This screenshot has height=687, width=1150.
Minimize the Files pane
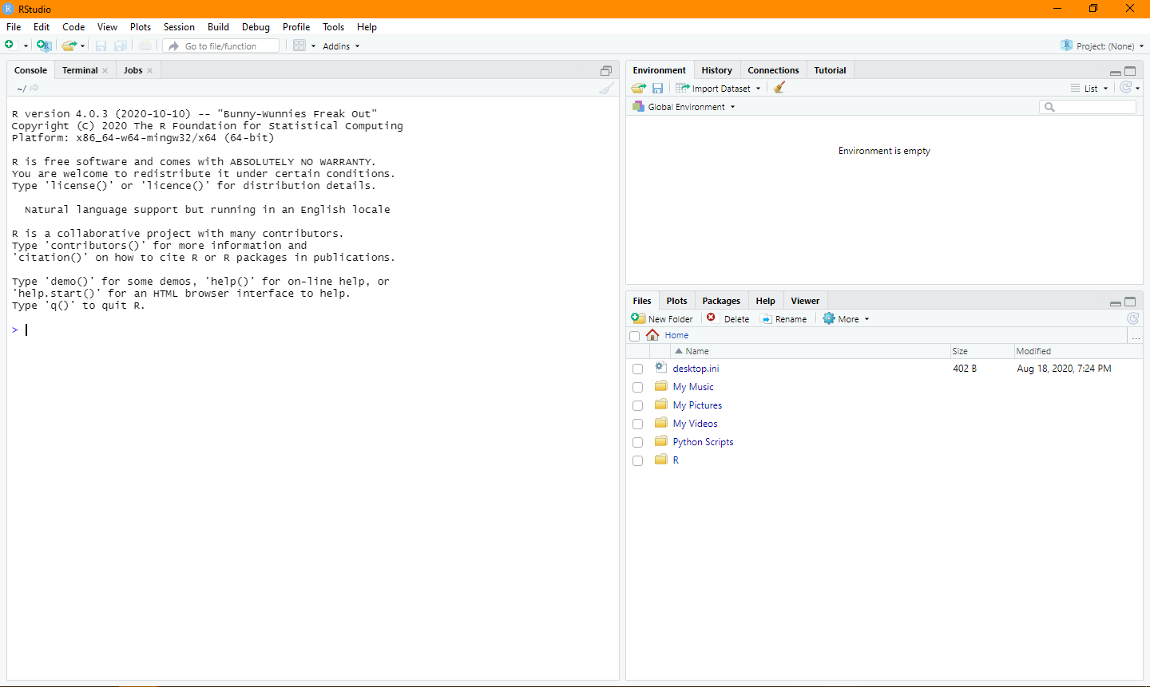pos(1116,302)
